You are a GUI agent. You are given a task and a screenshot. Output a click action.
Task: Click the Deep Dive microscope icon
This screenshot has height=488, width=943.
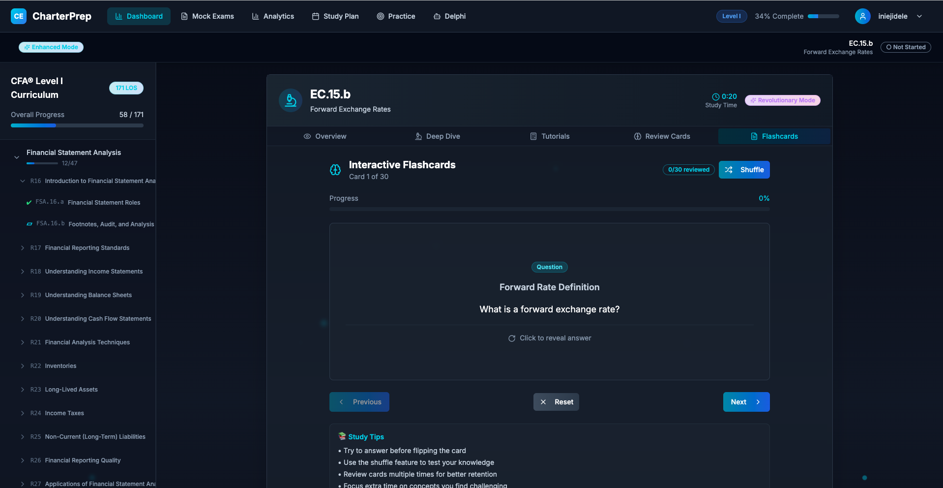pyautogui.click(x=418, y=136)
